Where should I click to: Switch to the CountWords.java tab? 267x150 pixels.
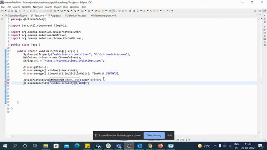(x=16, y=15)
